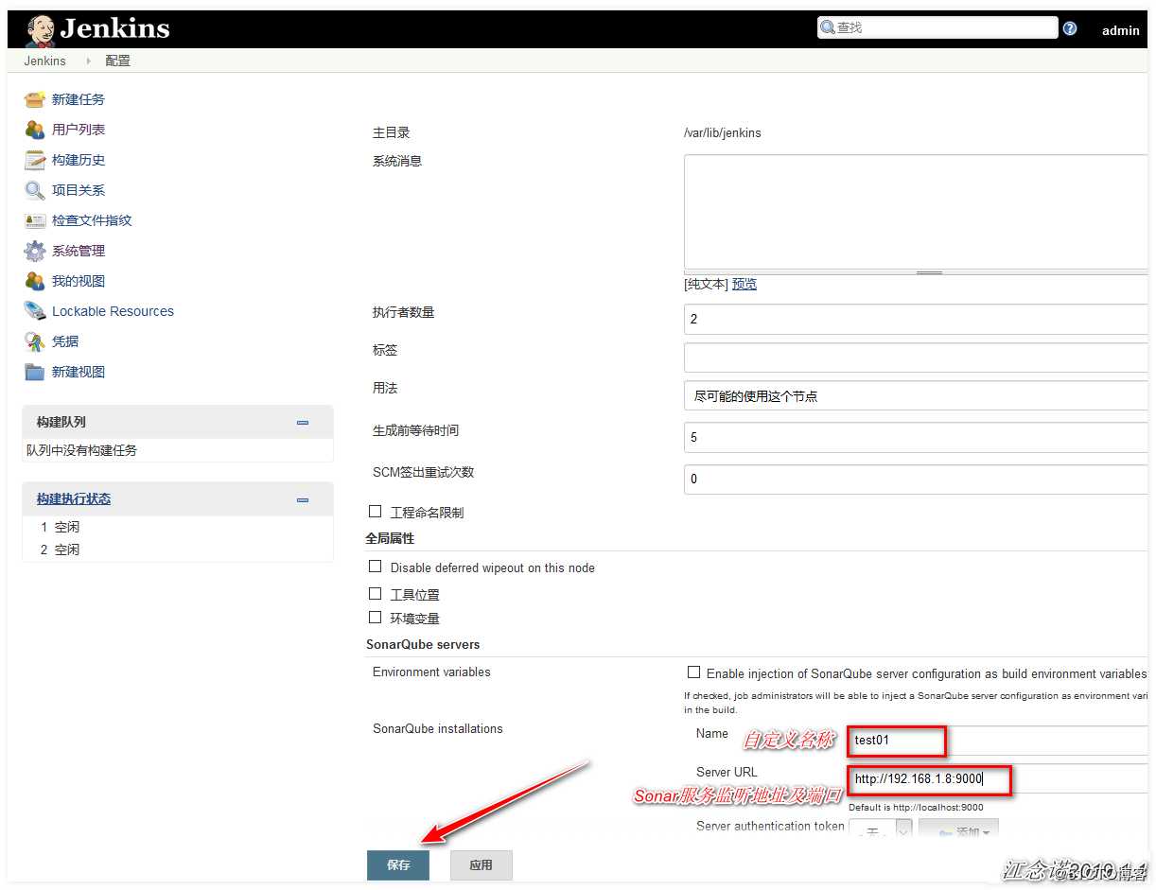This screenshot has height=890, width=1156.
Task: Click the SCM签出重试次数 input field
Action: (x=916, y=479)
